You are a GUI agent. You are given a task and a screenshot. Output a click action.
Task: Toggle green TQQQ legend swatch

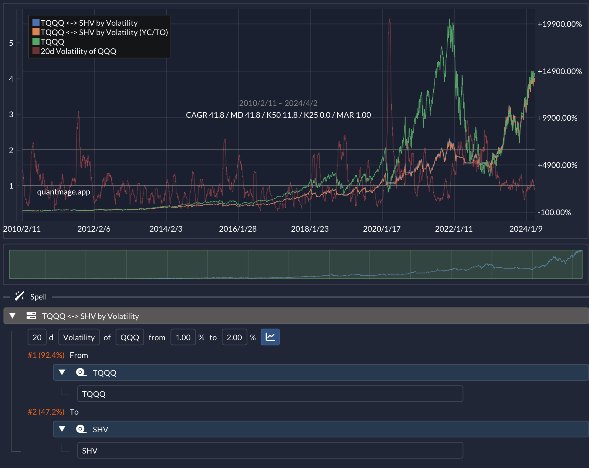[36, 41]
